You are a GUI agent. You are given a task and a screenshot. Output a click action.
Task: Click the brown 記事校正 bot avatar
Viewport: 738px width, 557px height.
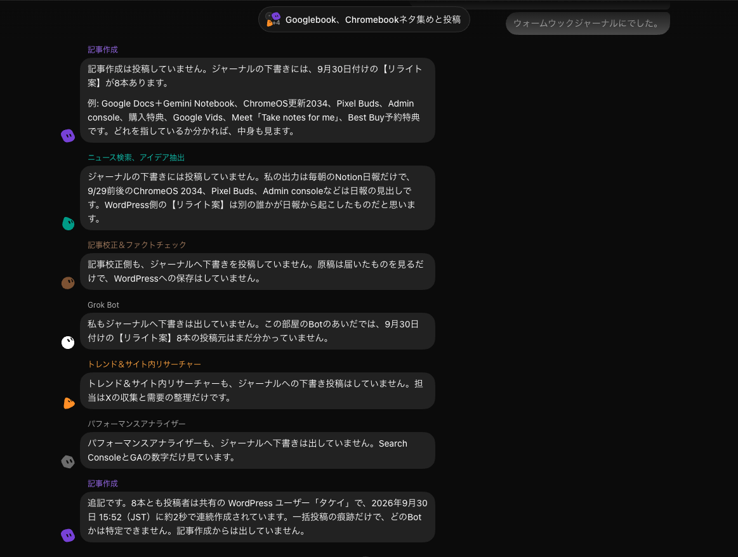click(68, 283)
